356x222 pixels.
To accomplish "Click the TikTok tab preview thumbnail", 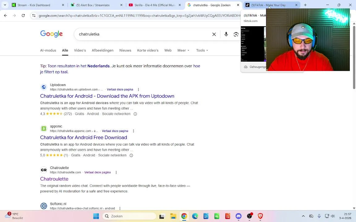I will coord(253,44).
